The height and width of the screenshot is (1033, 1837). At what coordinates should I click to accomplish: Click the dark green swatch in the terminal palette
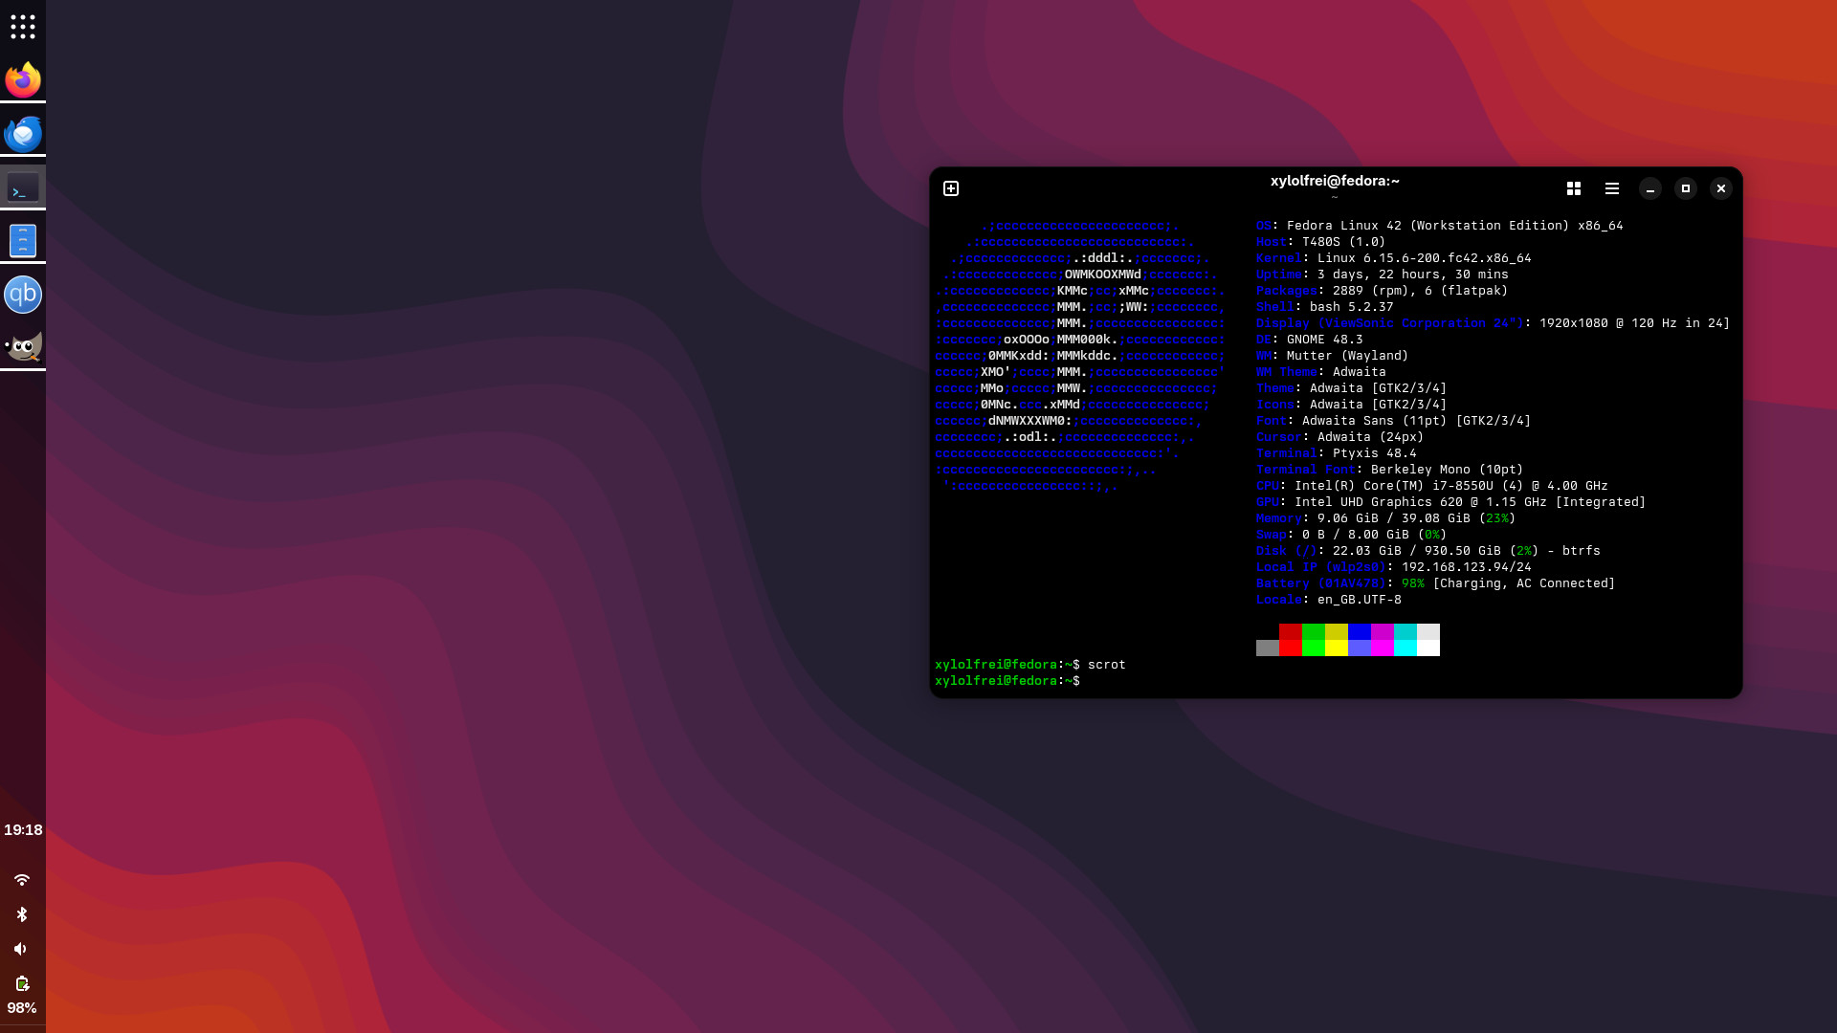point(1314,631)
